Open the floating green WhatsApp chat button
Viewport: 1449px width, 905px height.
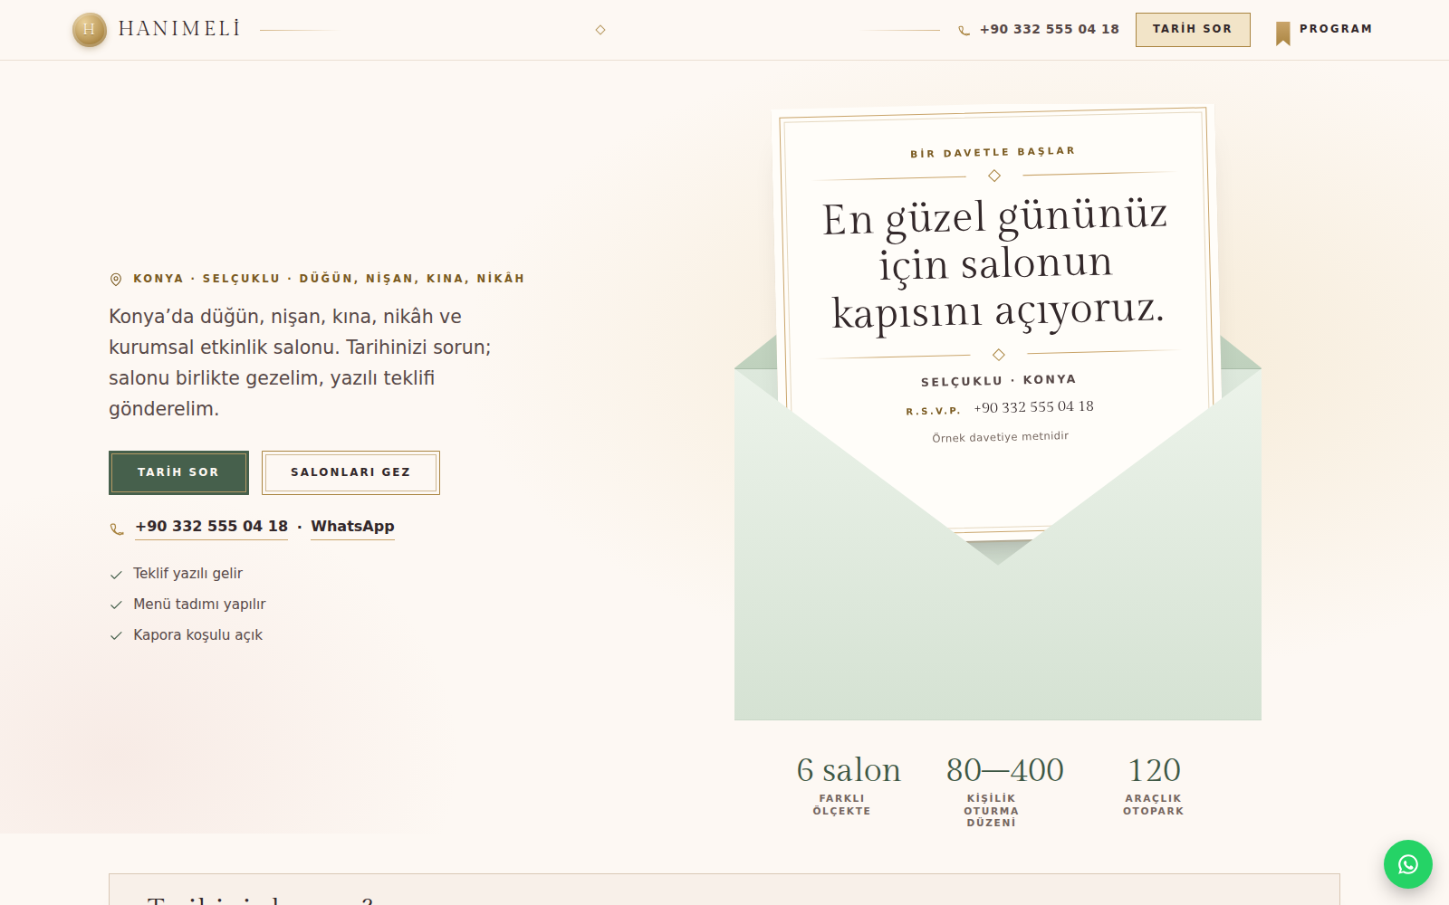(x=1407, y=864)
